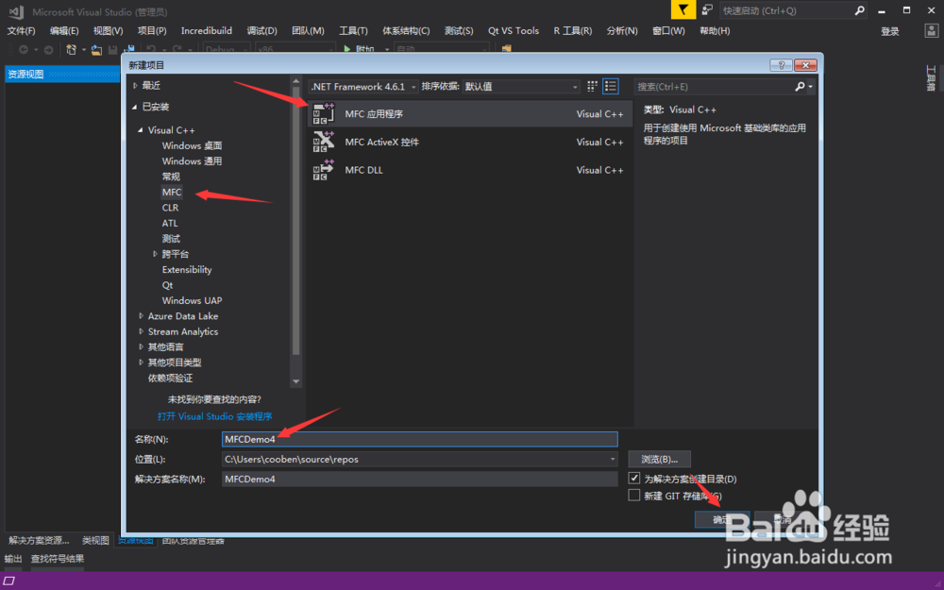
Task: Switch to the 类视图 tab
Action: click(x=95, y=540)
